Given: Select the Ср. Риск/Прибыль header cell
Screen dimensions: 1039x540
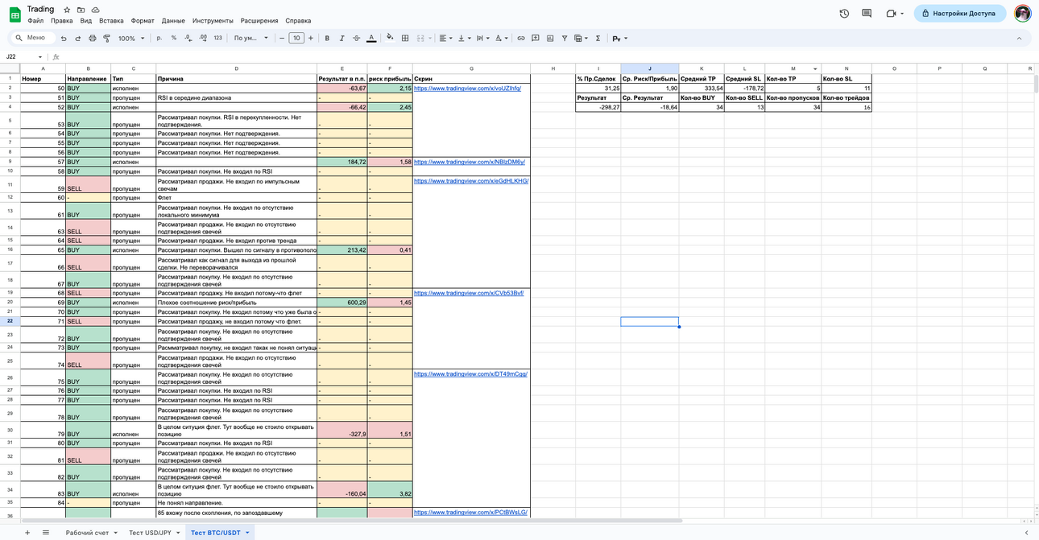Looking at the screenshot, I should point(649,79).
